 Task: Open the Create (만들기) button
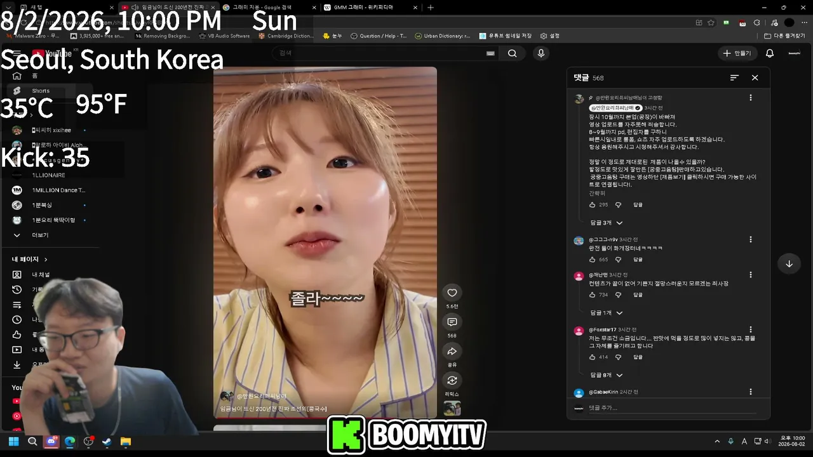coord(737,53)
